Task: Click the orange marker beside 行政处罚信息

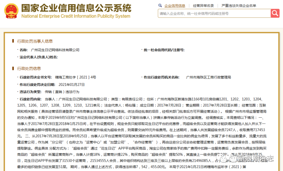Action: tap(13, 68)
